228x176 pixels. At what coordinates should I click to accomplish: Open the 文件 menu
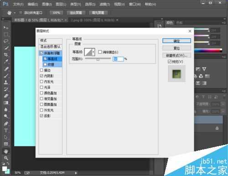(x=18, y=4)
